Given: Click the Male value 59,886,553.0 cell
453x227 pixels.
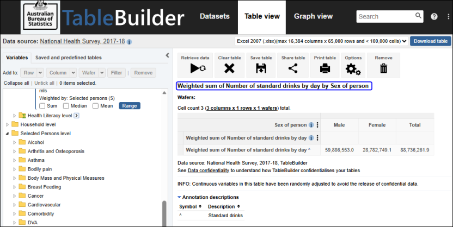Looking at the screenshot, I should click(339, 150).
